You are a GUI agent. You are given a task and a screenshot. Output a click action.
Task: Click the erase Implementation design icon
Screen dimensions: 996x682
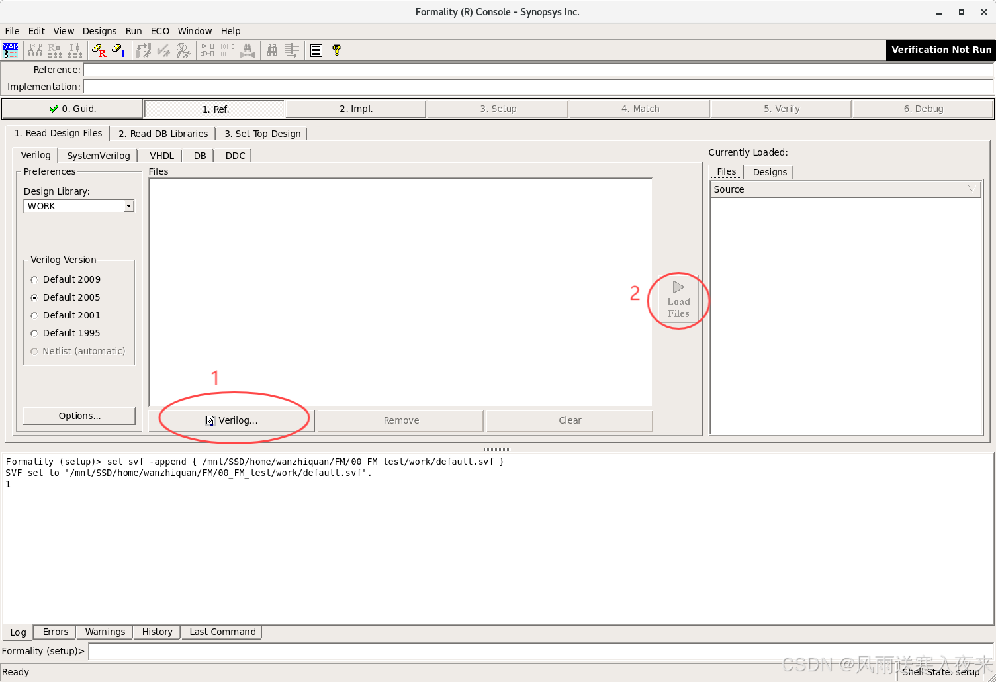[x=117, y=50]
